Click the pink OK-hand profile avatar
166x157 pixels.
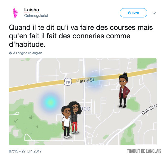coord(15,13)
